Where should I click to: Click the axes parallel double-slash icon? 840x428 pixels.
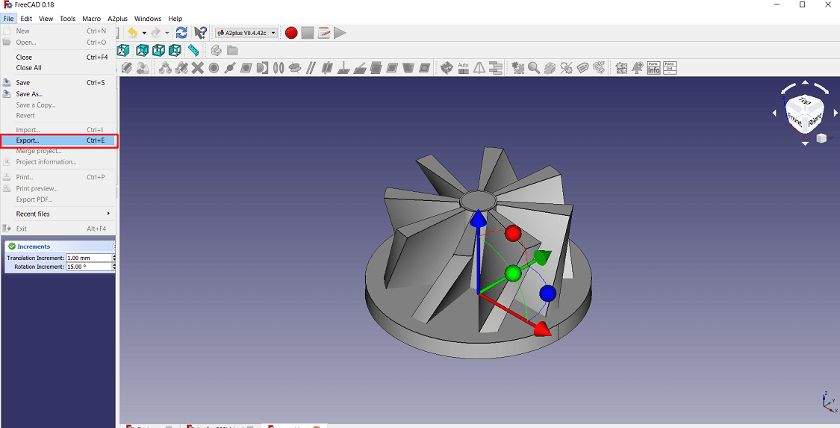(310, 67)
